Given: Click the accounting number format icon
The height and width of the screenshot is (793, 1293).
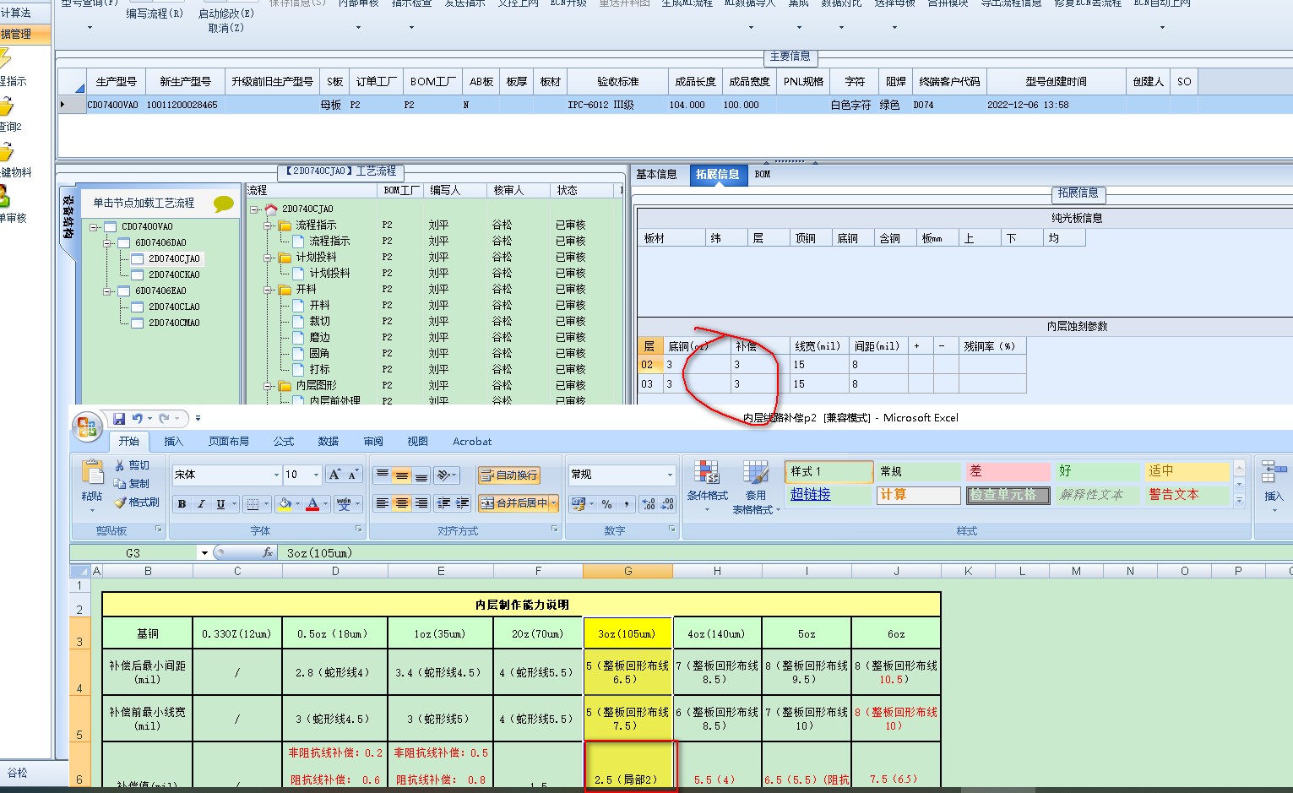Looking at the screenshot, I should click(578, 504).
